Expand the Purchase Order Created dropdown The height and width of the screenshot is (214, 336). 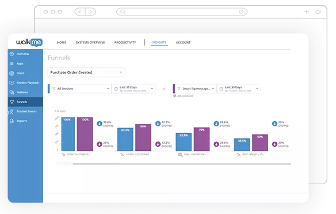tap(86, 72)
